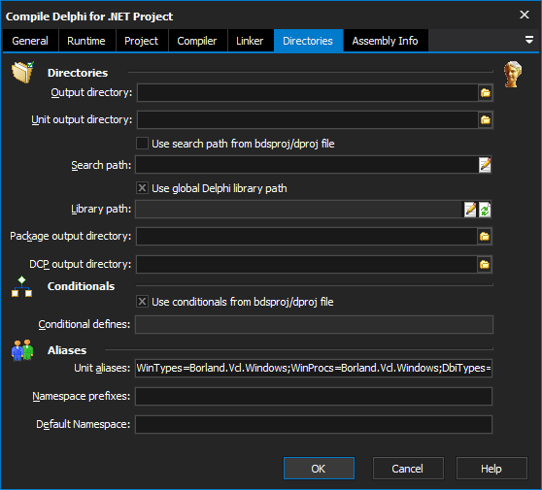Click the Aliases section people icon
This screenshot has width=542, height=490.
coord(22,350)
